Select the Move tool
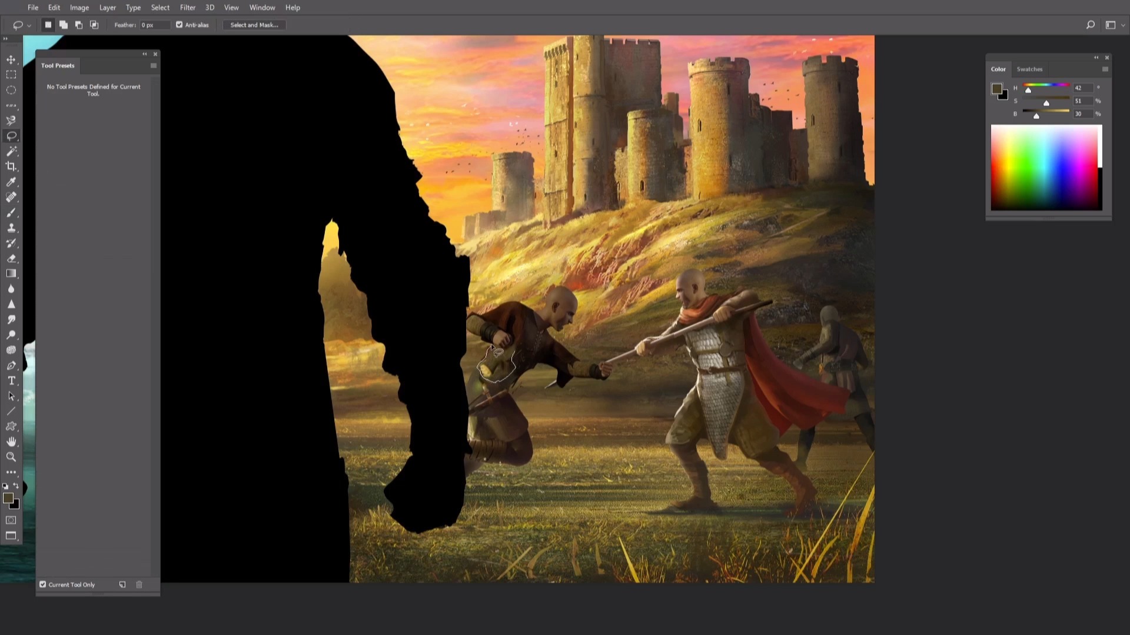The width and height of the screenshot is (1130, 635). click(x=11, y=59)
